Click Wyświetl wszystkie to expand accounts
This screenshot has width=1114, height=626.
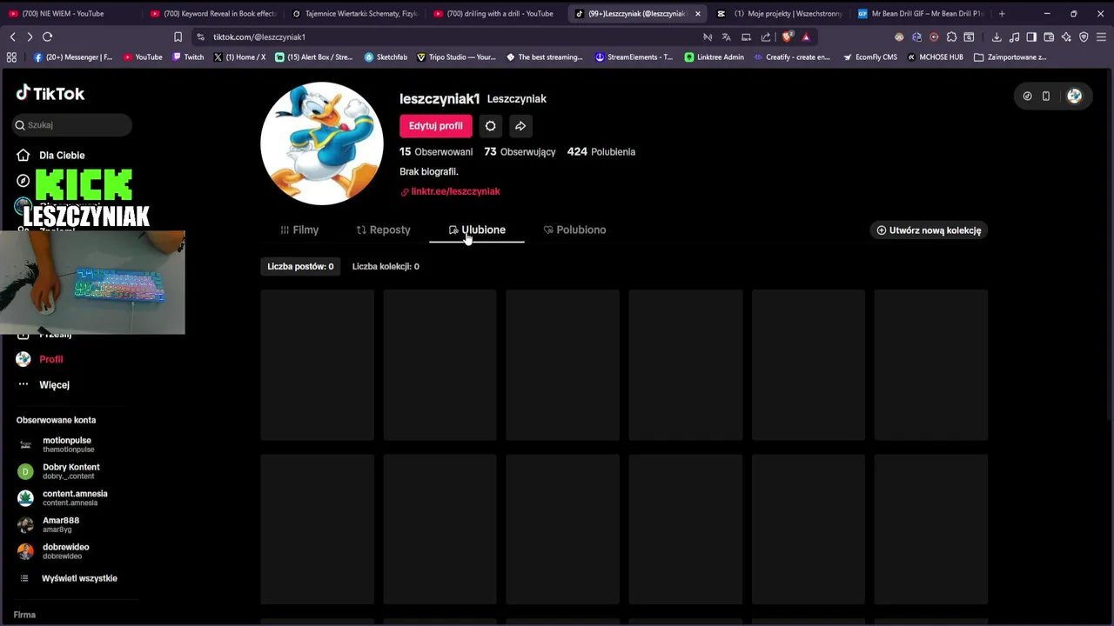tap(79, 578)
